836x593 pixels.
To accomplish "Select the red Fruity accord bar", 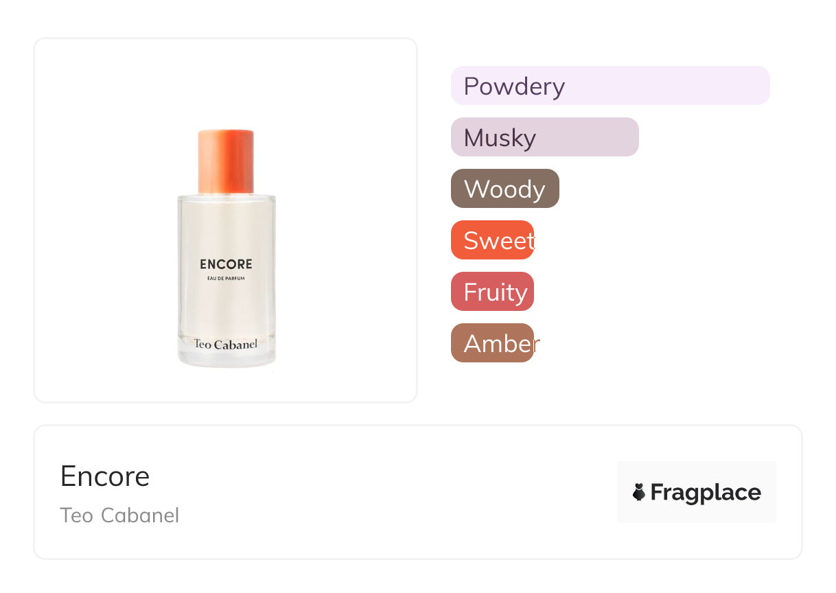I will point(492,292).
